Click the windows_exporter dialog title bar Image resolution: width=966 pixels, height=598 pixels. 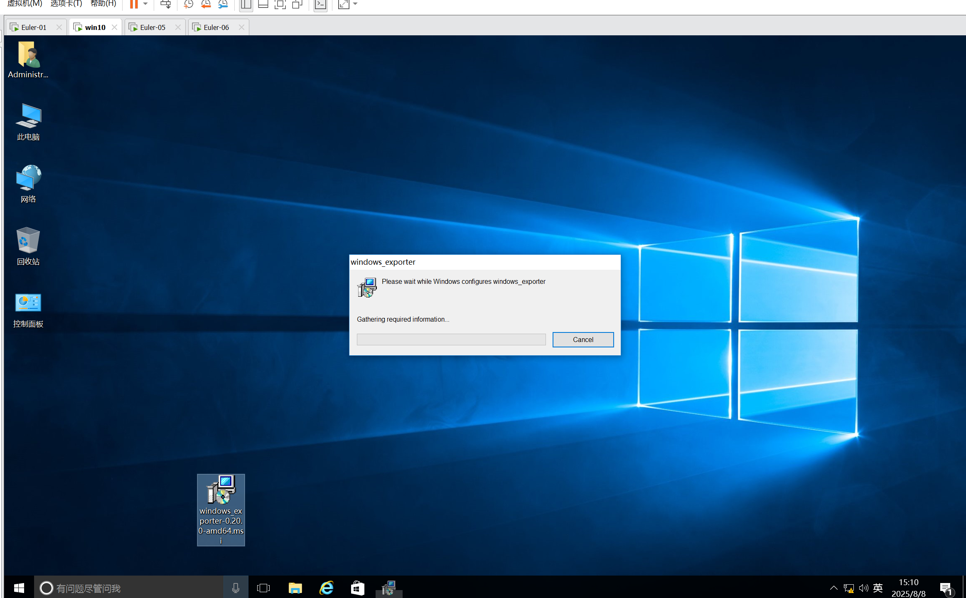[485, 262]
